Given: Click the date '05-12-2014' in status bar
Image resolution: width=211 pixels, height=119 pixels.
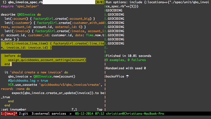Looking at the screenshot, I should point(84,113).
